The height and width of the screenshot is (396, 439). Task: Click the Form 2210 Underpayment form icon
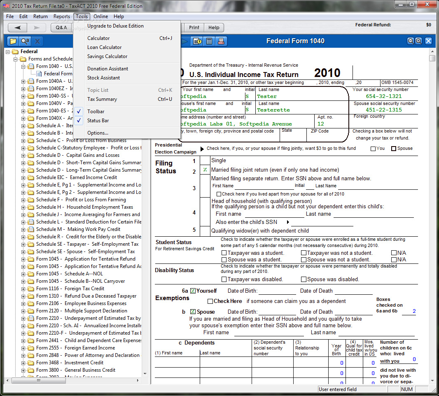tap(31, 318)
